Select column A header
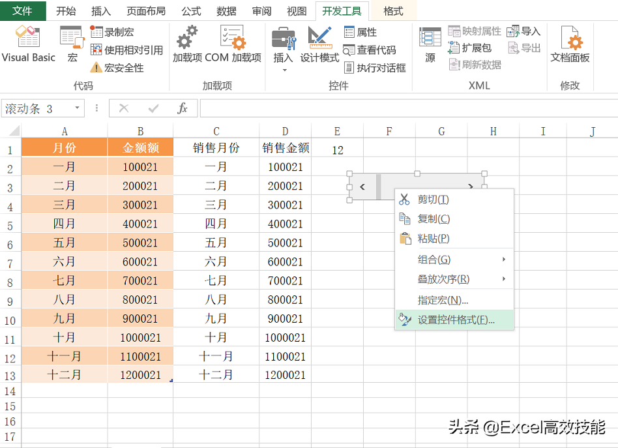Image resolution: width=618 pixels, height=448 pixels. pyautogui.click(x=65, y=131)
